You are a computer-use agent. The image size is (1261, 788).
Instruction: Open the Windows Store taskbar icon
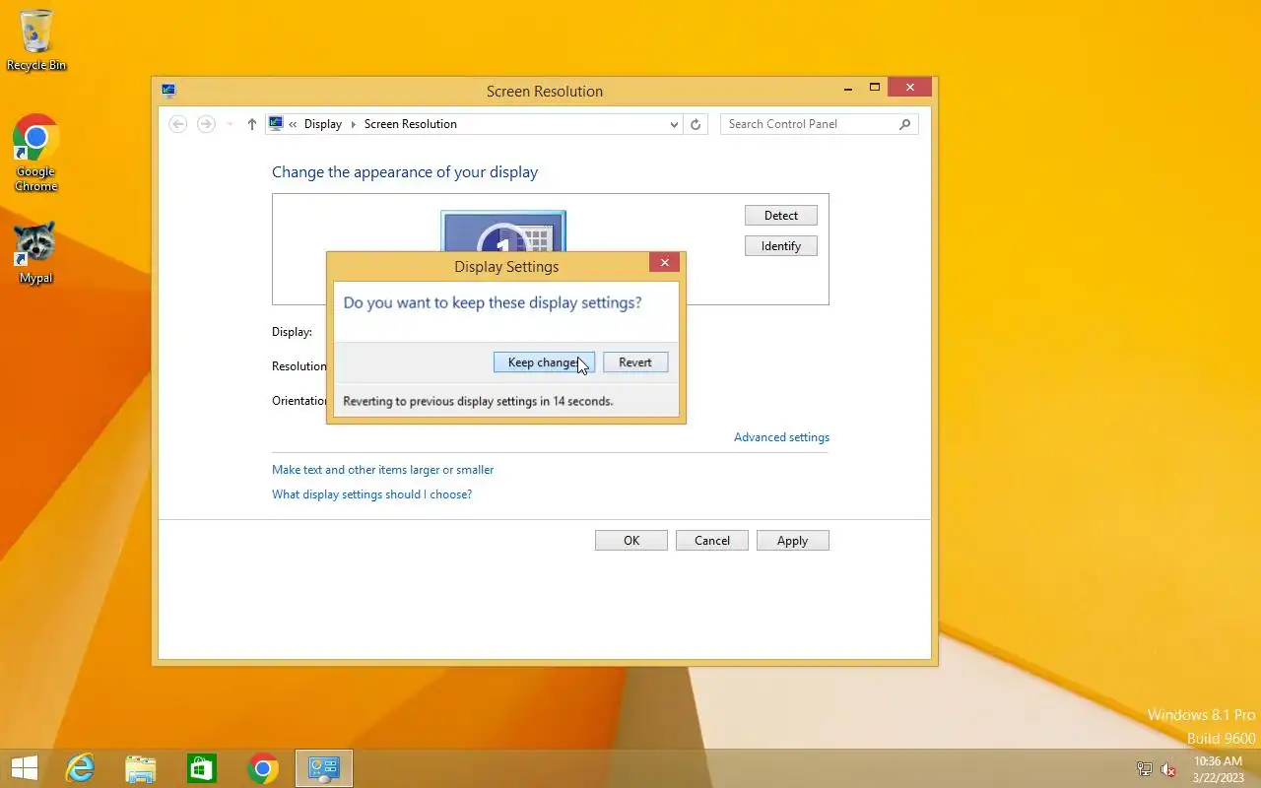click(x=202, y=768)
